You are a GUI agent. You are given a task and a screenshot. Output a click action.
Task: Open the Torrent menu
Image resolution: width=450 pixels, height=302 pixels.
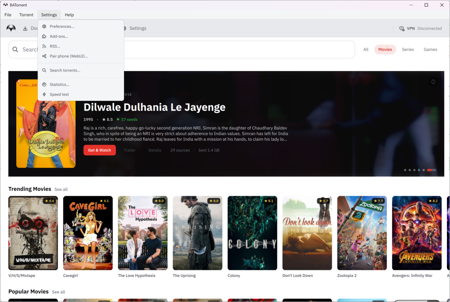pos(26,15)
